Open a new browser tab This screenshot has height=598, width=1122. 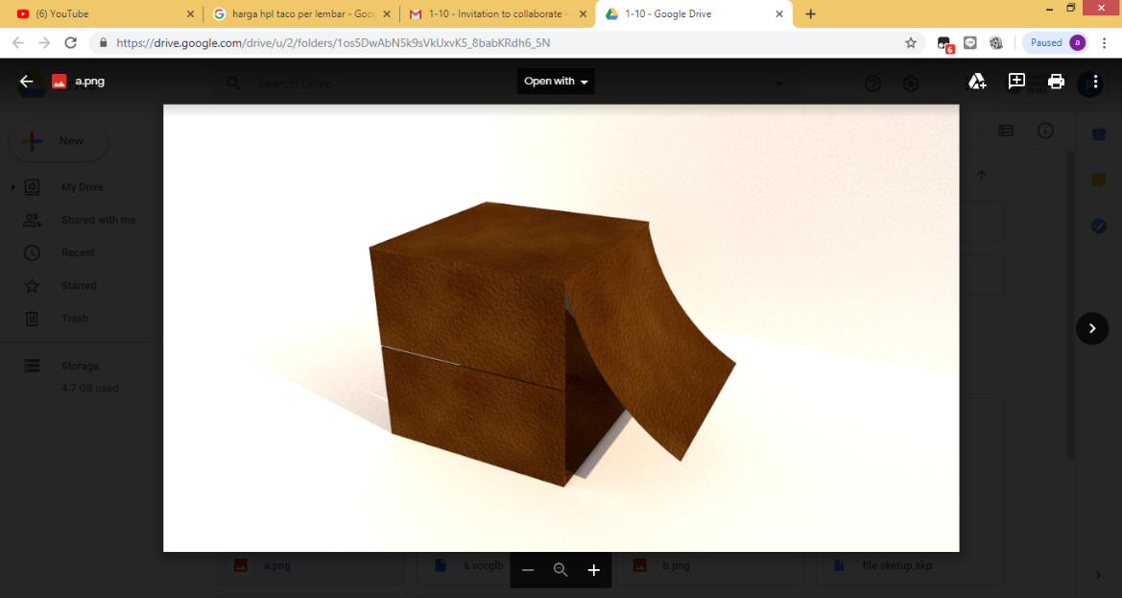click(x=811, y=14)
